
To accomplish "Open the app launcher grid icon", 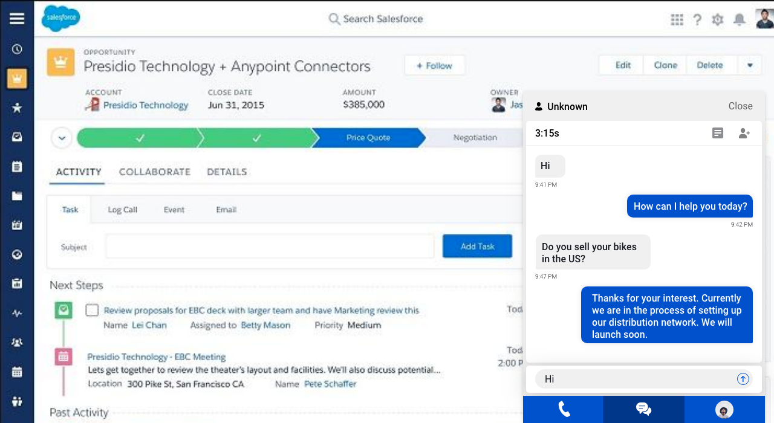I will coord(677,19).
